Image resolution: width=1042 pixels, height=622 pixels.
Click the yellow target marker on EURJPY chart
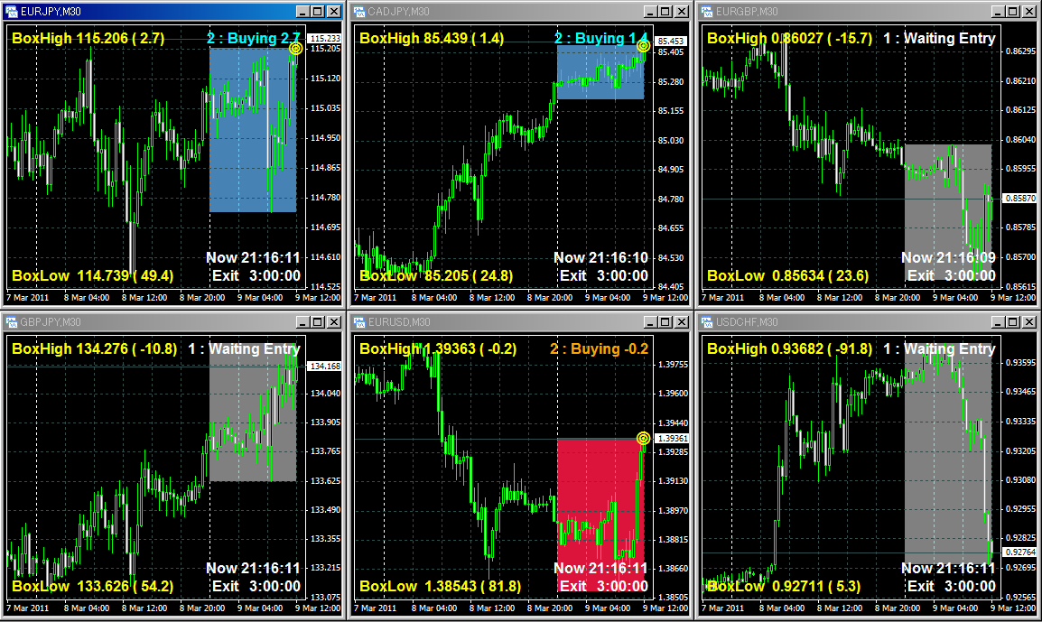[x=295, y=49]
